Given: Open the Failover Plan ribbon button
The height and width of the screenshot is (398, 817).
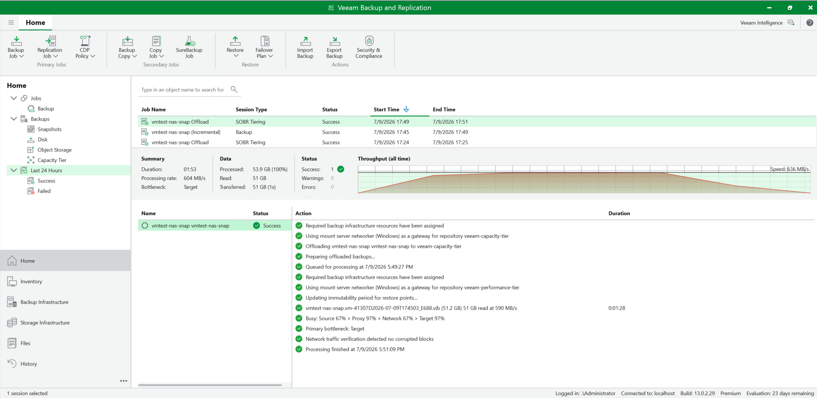Looking at the screenshot, I should pyautogui.click(x=264, y=47).
